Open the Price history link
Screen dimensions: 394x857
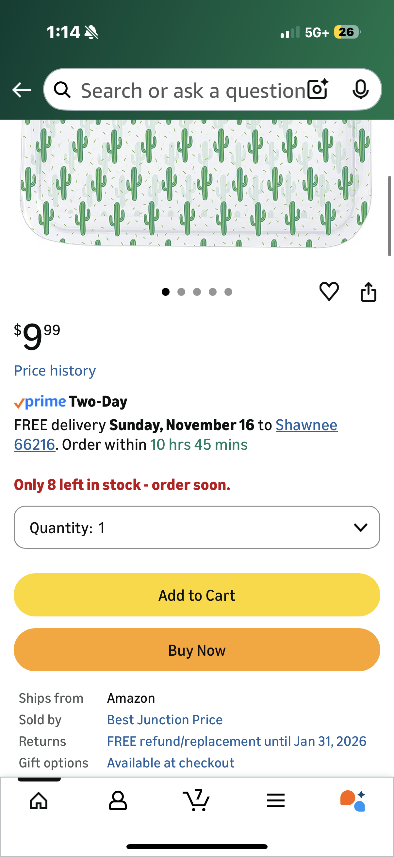coord(54,370)
